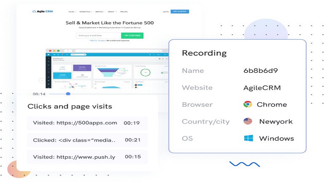Screen dimensions: 324x182
Task: Click the AgileCRM website value
Action: click(x=262, y=88)
